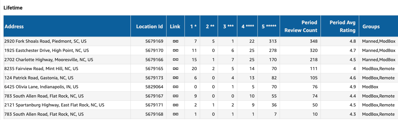Click the Lifetime section heading
The image size is (398, 120).
(x=13, y=8)
